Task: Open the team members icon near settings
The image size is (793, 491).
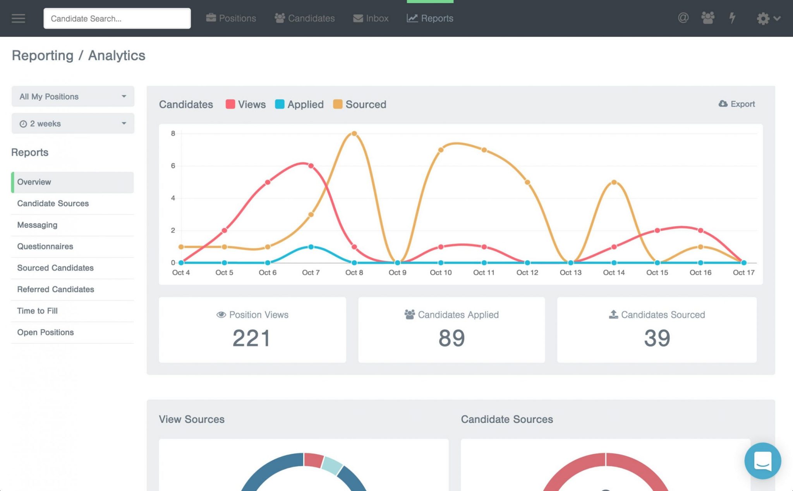Action: (x=708, y=18)
